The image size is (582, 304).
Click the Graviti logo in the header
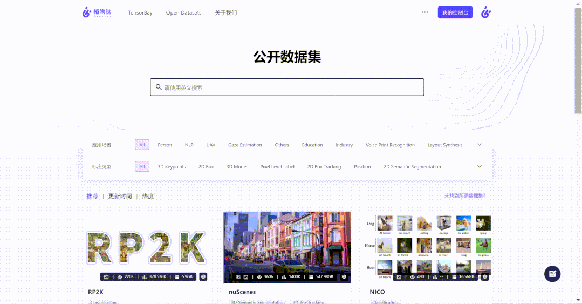[97, 12]
